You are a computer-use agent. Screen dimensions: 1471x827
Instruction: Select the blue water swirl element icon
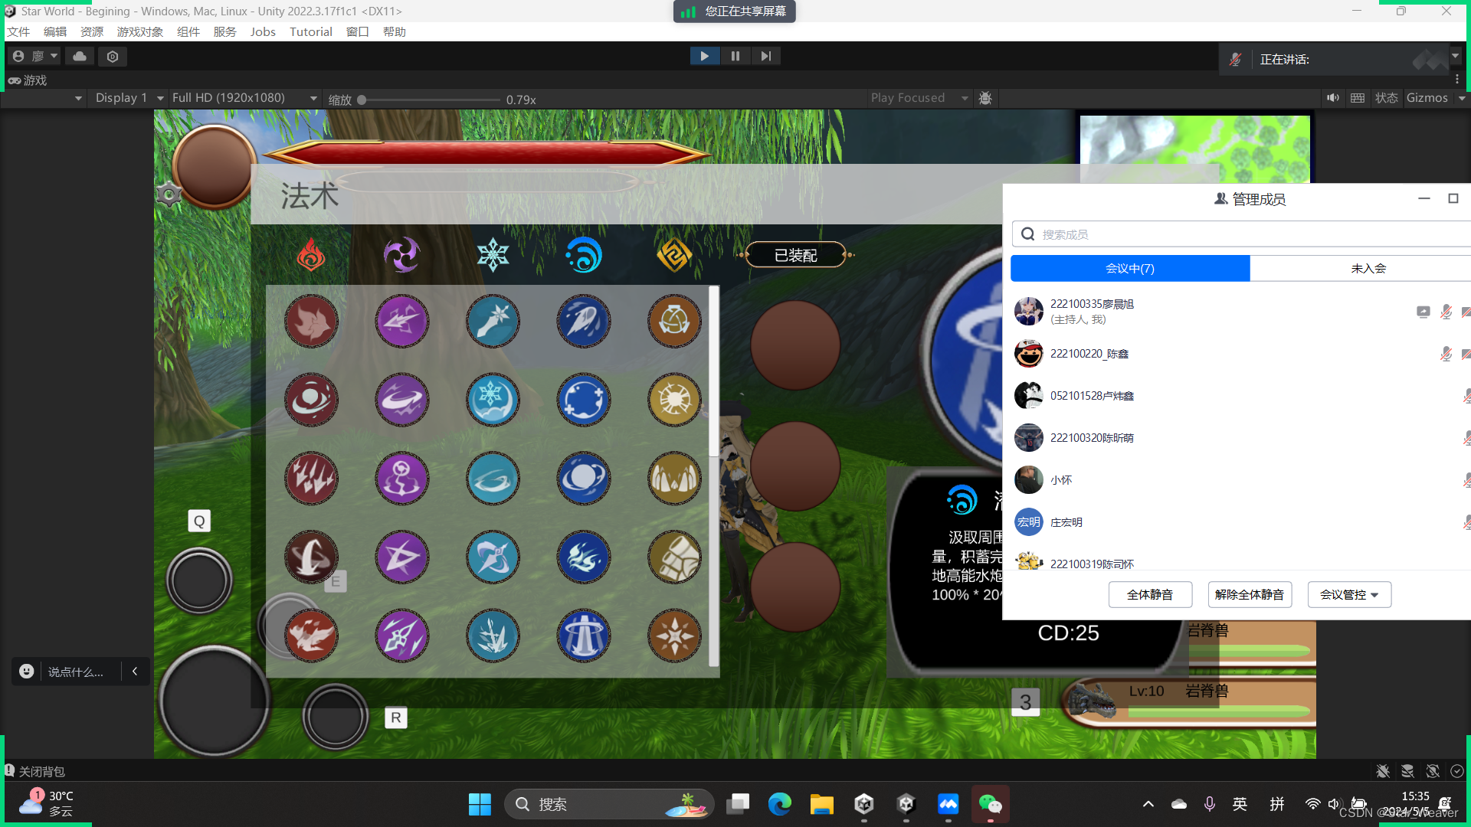click(584, 255)
